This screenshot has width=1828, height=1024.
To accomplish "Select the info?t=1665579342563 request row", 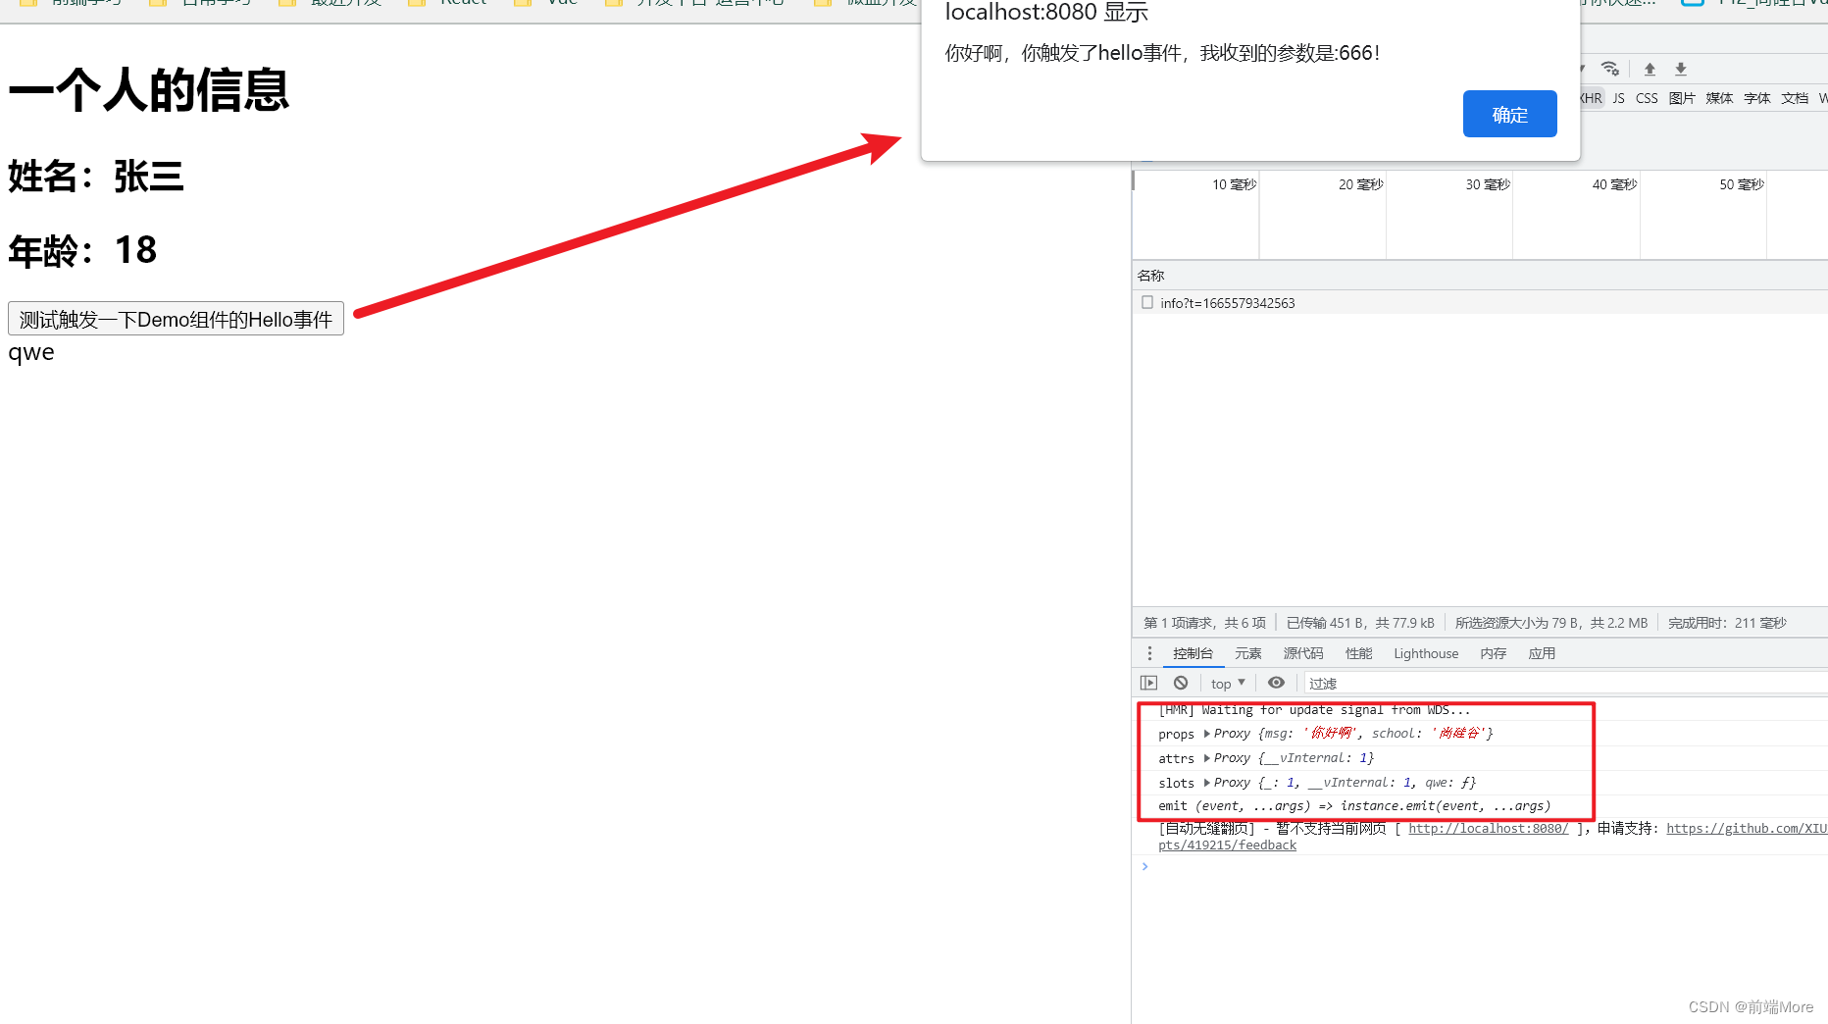I will click(1480, 303).
